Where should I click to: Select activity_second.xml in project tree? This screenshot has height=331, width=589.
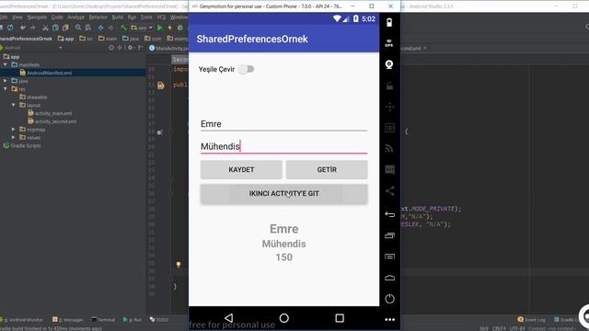(x=55, y=121)
